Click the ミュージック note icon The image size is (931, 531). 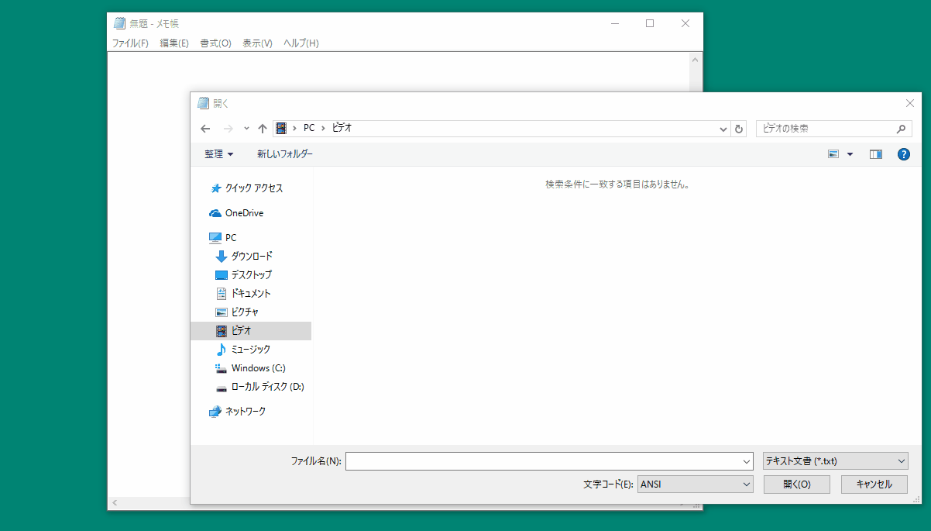[222, 350]
